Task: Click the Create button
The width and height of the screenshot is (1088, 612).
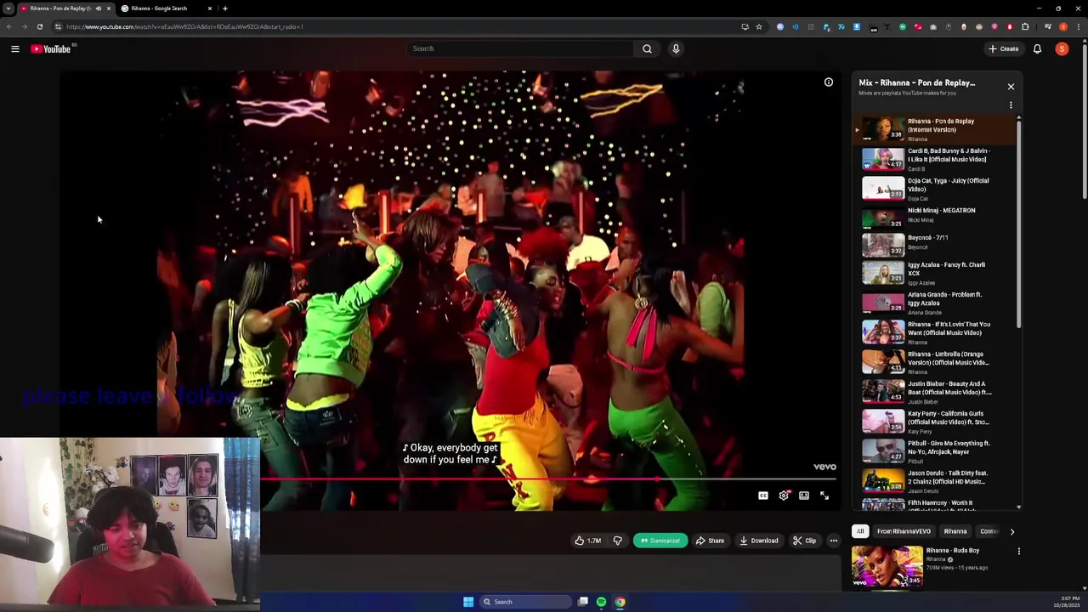Action: [1004, 49]
